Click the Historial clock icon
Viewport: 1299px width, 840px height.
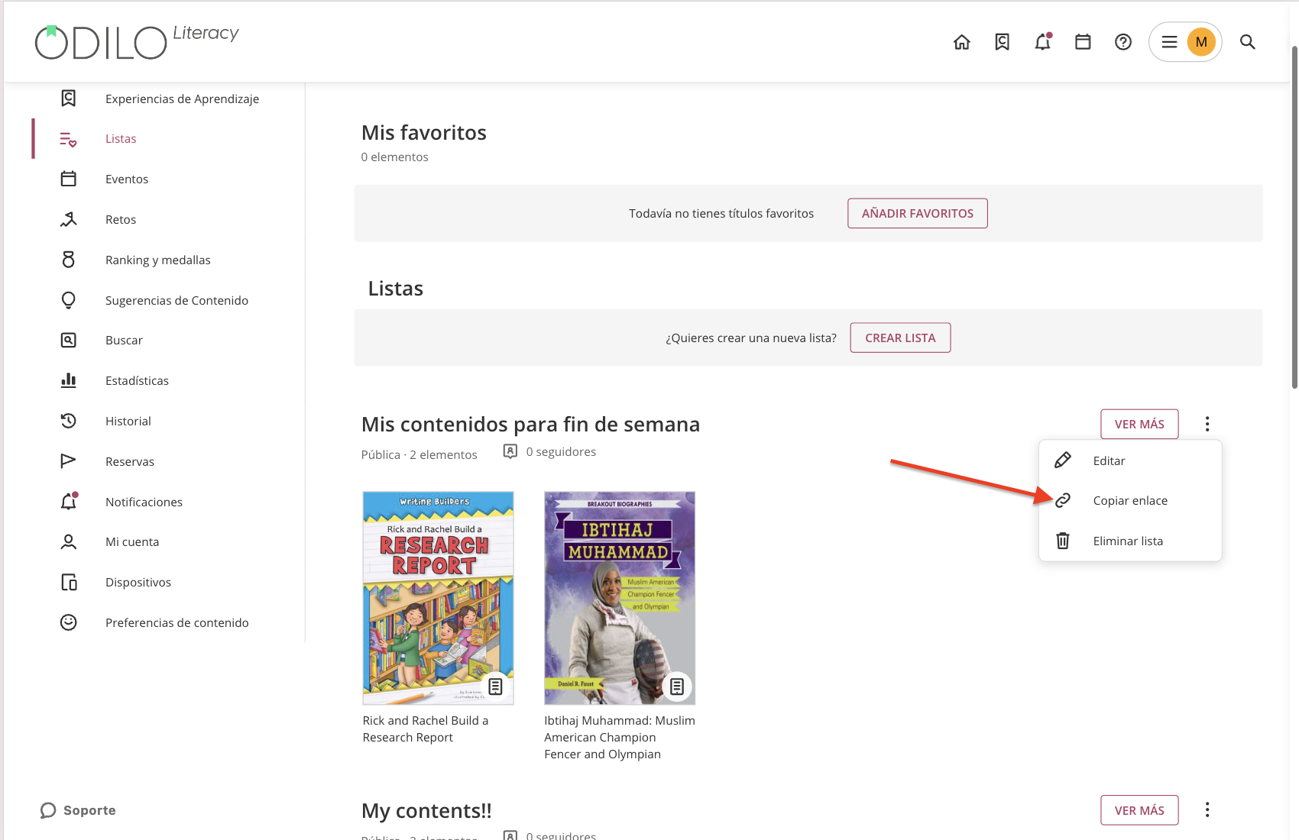[x=69, y=421]
